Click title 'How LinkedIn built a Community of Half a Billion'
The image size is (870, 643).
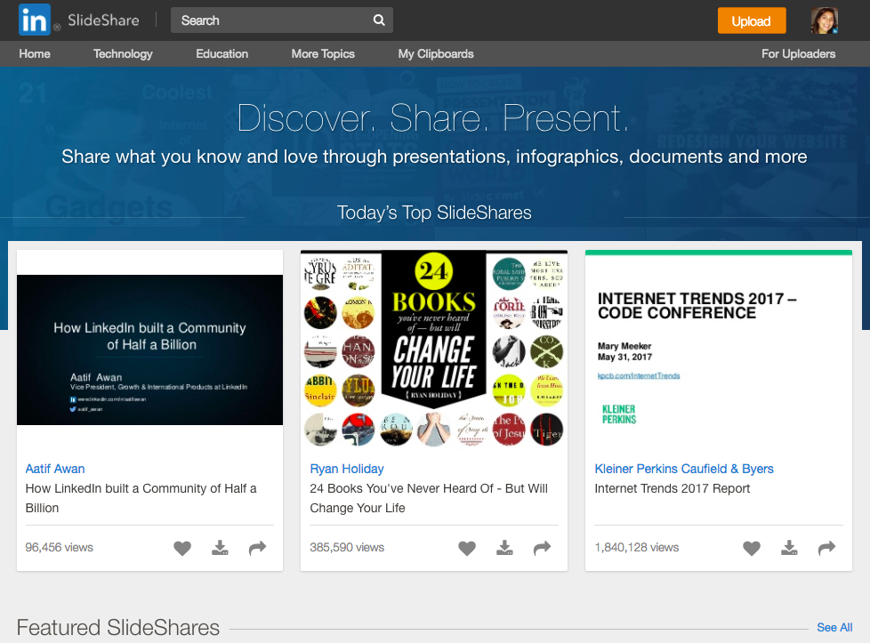141,498
